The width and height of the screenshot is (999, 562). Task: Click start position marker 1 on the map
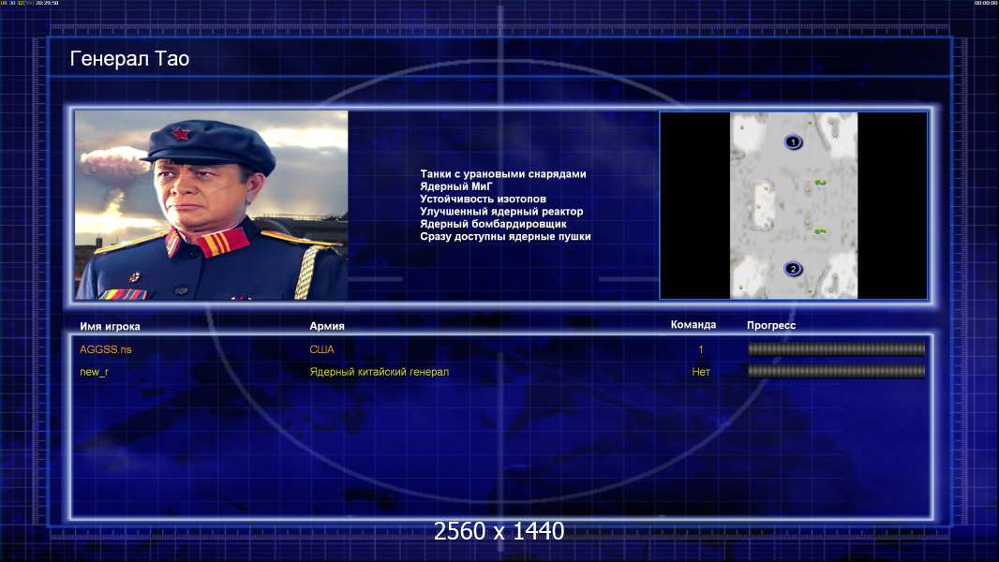793,142
